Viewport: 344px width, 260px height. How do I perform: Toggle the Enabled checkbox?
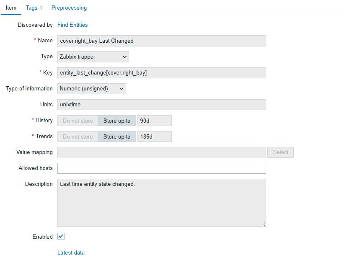point(61,237)
